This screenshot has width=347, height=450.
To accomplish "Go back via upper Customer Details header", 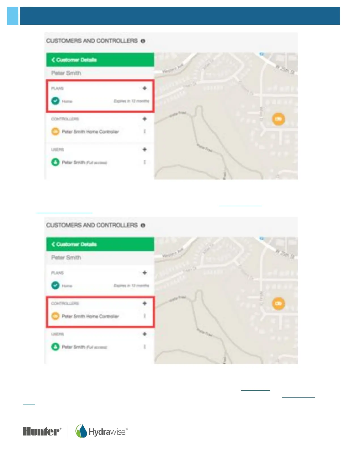I will pyautogui.click(x=74, y=60).
